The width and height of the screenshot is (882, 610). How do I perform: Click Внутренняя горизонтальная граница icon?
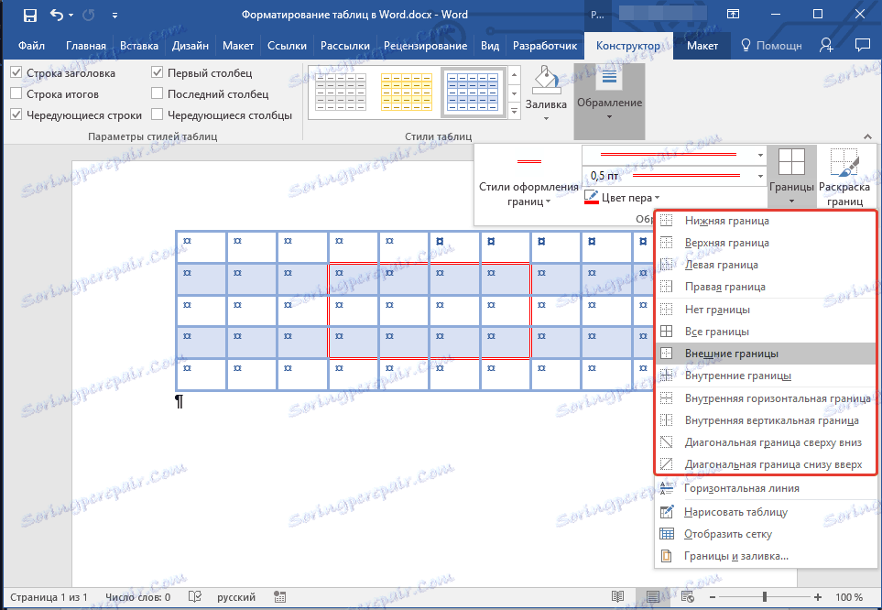click(x=667, y=398)
